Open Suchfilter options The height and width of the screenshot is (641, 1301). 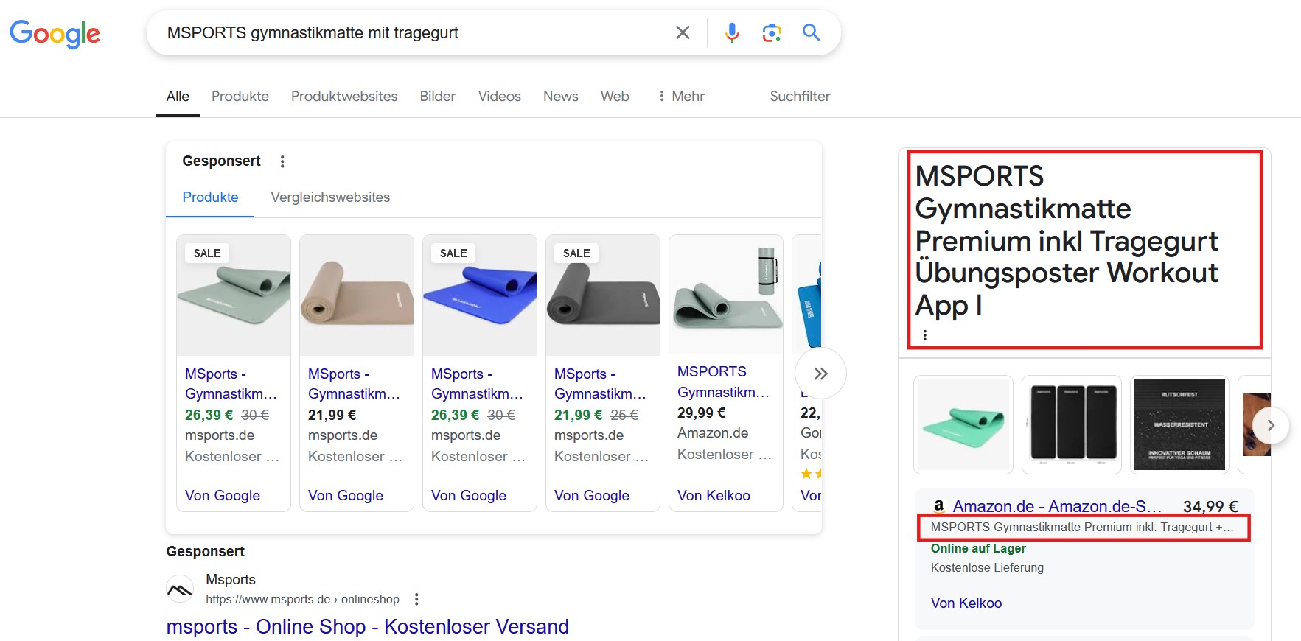point(800,97)
